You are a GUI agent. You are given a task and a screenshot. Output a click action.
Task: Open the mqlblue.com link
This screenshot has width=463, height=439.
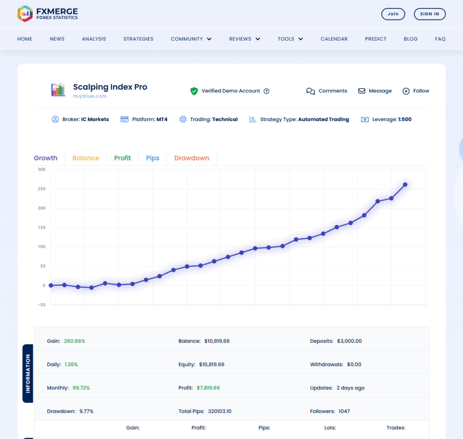pos(90,96)
